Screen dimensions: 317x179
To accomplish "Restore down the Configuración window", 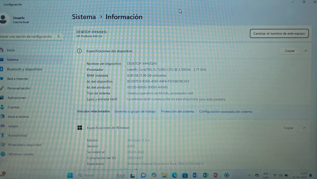I will coord(304,2).
